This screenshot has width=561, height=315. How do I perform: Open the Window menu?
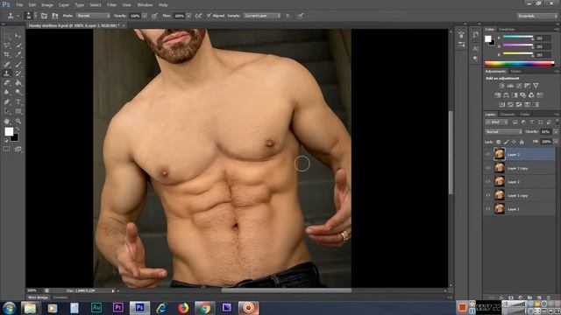(x=145, y=5)
